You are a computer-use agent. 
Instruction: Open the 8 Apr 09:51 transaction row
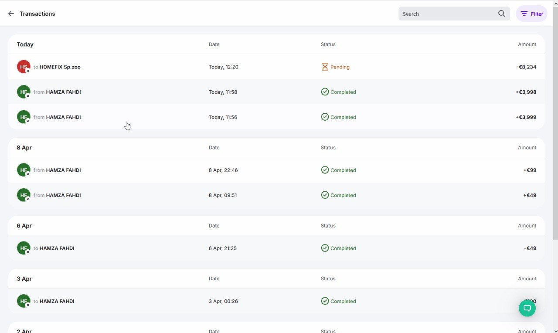tap(222, 195)
